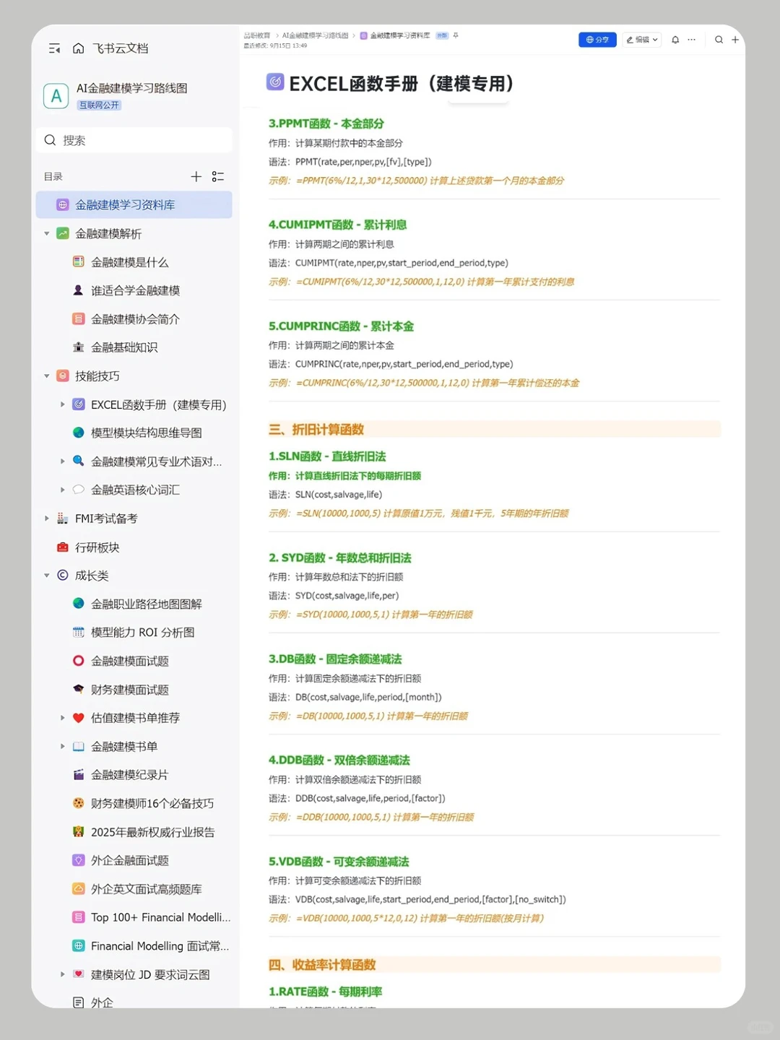
Task: Open the 飞书云文档 home icon
Action: coord(78,48)
